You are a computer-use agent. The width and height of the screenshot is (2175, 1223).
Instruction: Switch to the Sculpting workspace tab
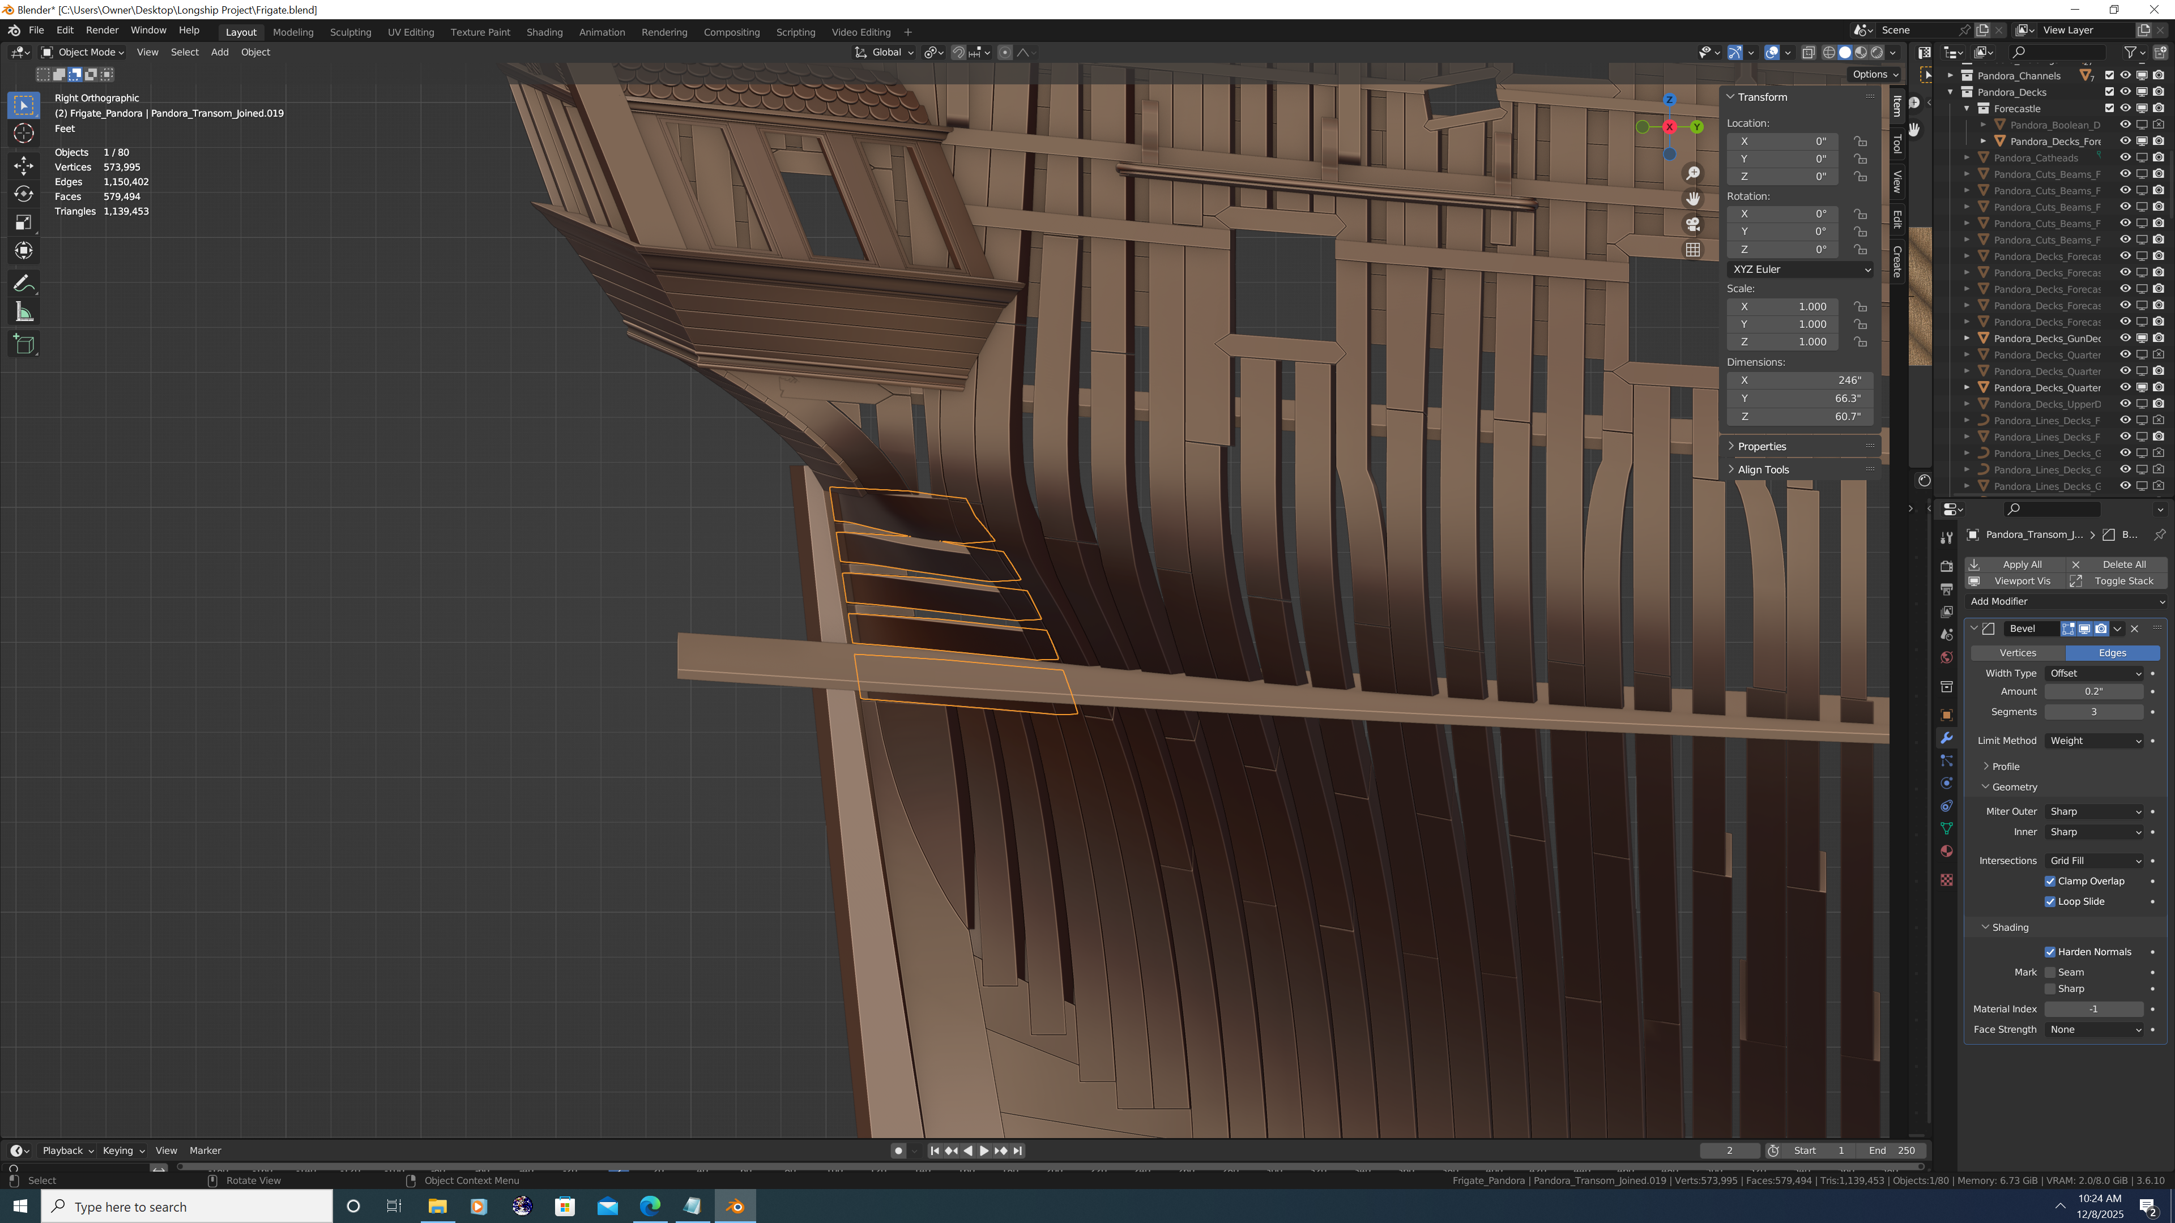coord(351,32)
